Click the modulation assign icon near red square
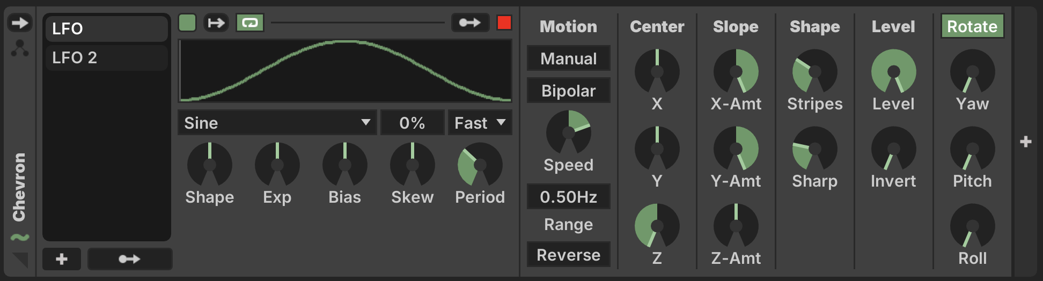 (470, 23)
